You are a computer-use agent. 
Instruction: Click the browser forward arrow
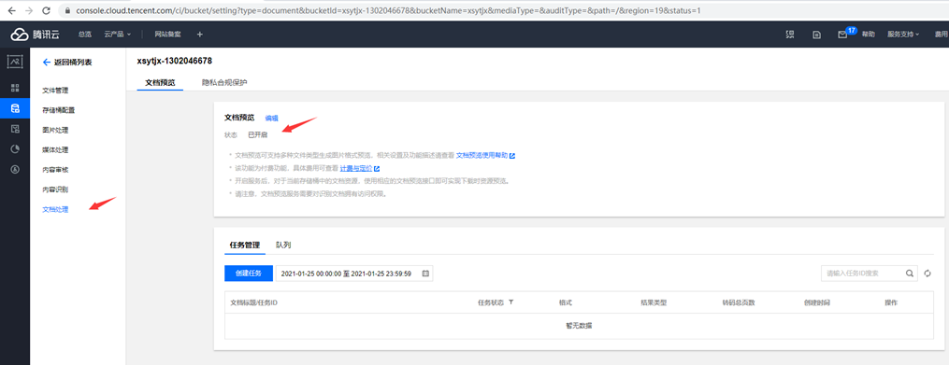coord(29,11)
